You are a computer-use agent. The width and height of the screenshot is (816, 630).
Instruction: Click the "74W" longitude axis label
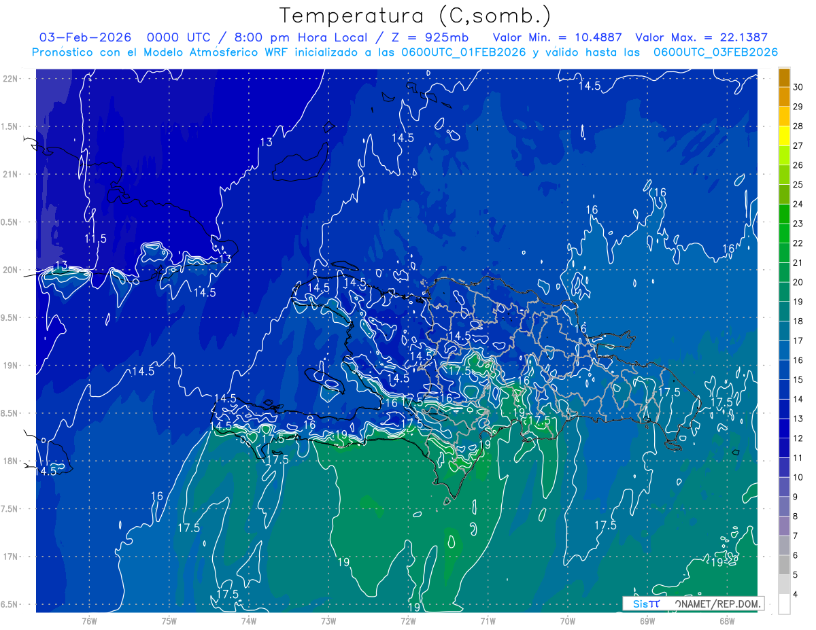coord(249,621)
